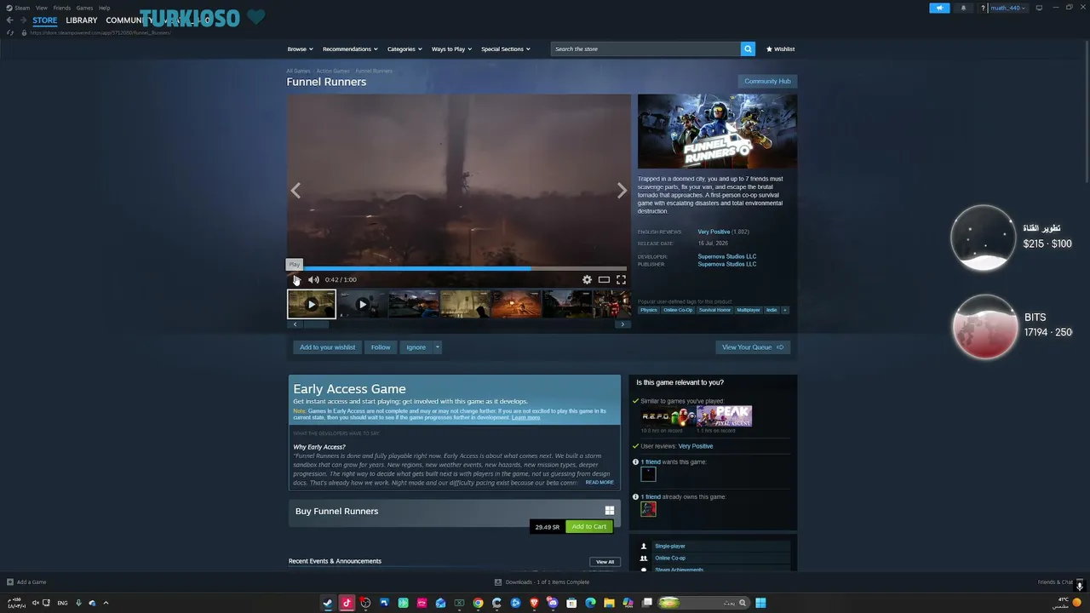Reload the store page
1090x613 pixels.
click(x=10, y=32)
